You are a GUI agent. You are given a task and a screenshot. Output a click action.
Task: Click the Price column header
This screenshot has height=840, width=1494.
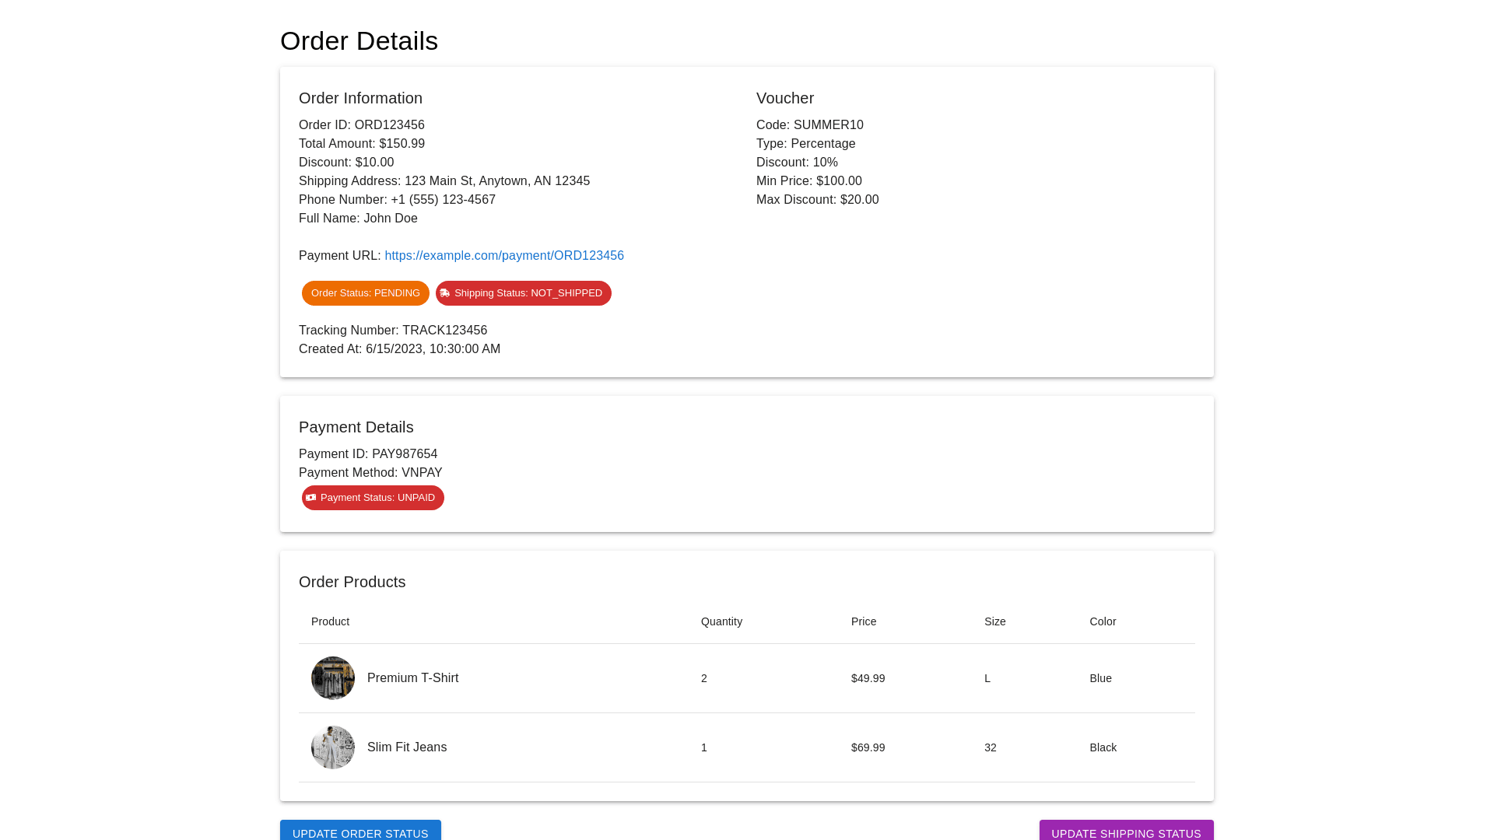864,621
